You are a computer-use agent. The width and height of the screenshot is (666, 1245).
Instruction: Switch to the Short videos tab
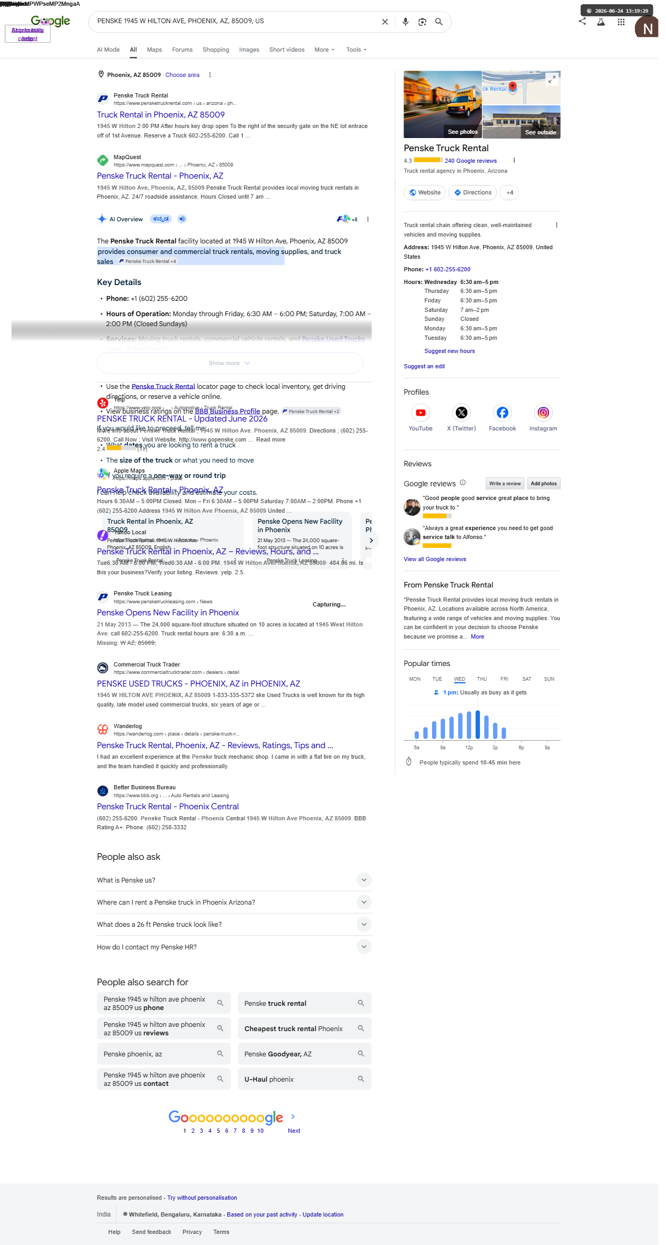[287, 50]
